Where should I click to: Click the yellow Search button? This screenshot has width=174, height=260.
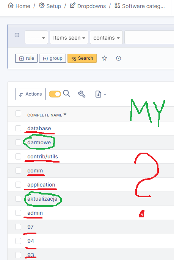click(x=82, y=58)
